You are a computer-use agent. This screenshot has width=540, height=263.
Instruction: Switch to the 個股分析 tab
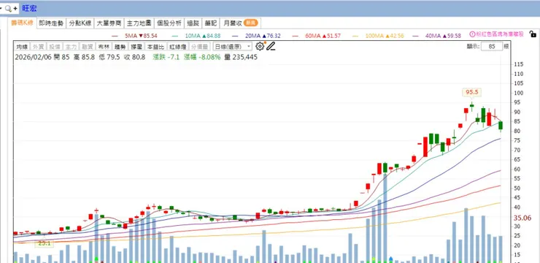[x=169, y=23]
